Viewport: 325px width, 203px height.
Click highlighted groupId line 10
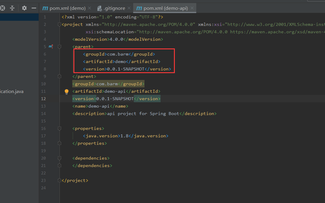(x=108, y=84)
